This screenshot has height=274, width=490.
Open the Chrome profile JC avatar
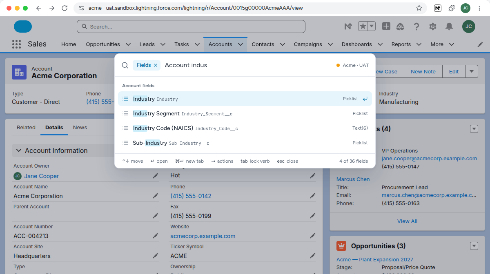(465, 8)
